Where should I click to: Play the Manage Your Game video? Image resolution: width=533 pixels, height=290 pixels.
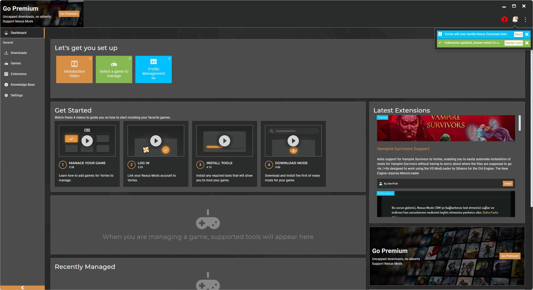point(87,141)
